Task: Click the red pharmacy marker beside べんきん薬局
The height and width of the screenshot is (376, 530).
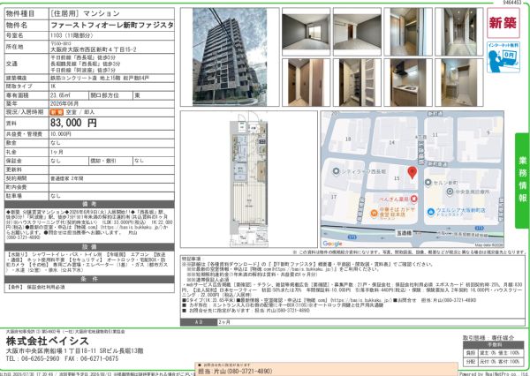Action: click(x=414, y=199)
